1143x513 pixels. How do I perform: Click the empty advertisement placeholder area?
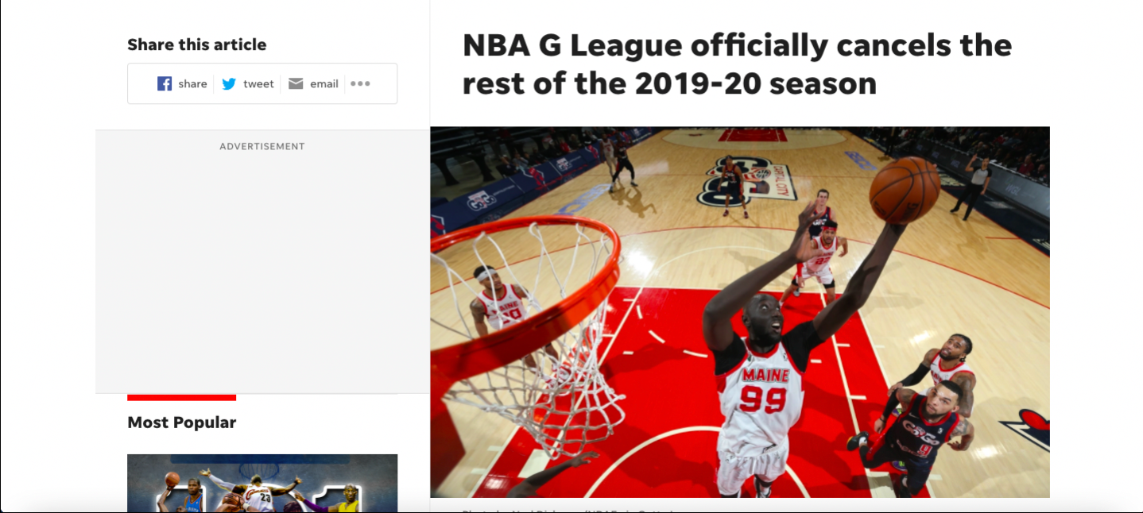coord(262,270)
